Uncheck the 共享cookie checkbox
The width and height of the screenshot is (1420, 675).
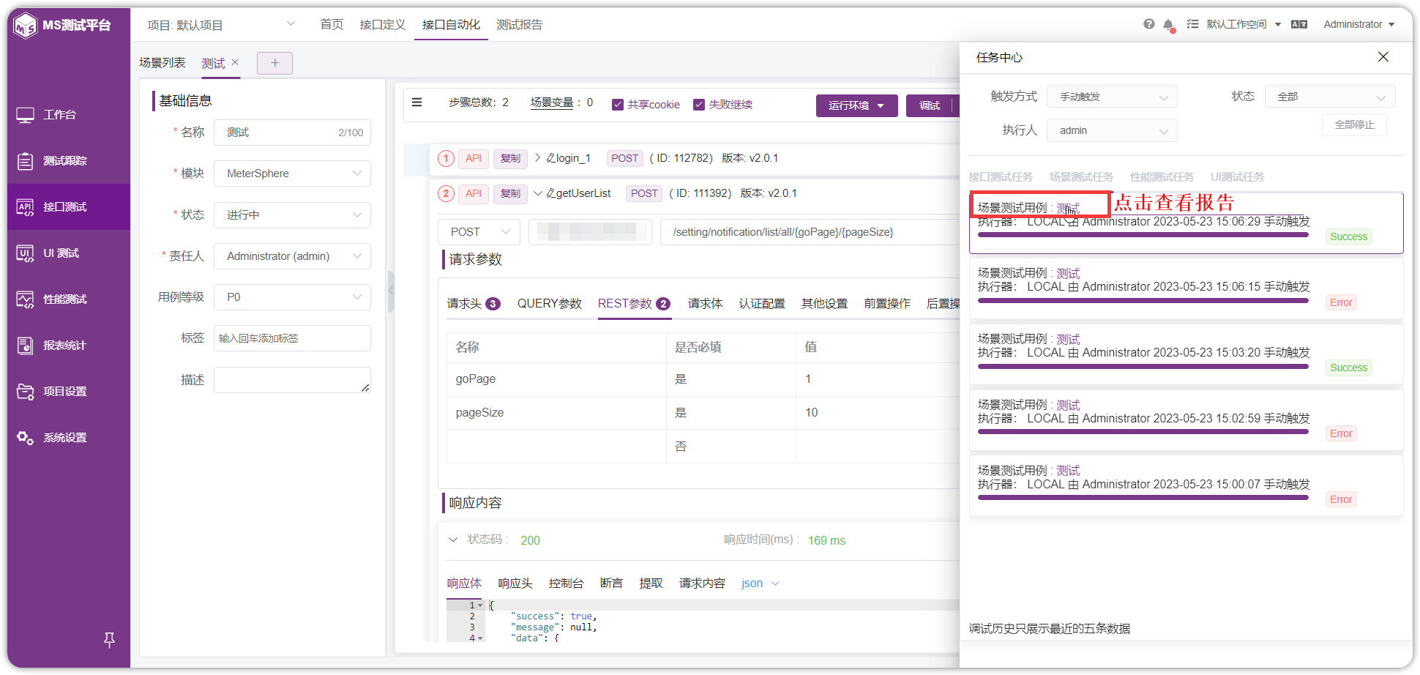point(618,105)
